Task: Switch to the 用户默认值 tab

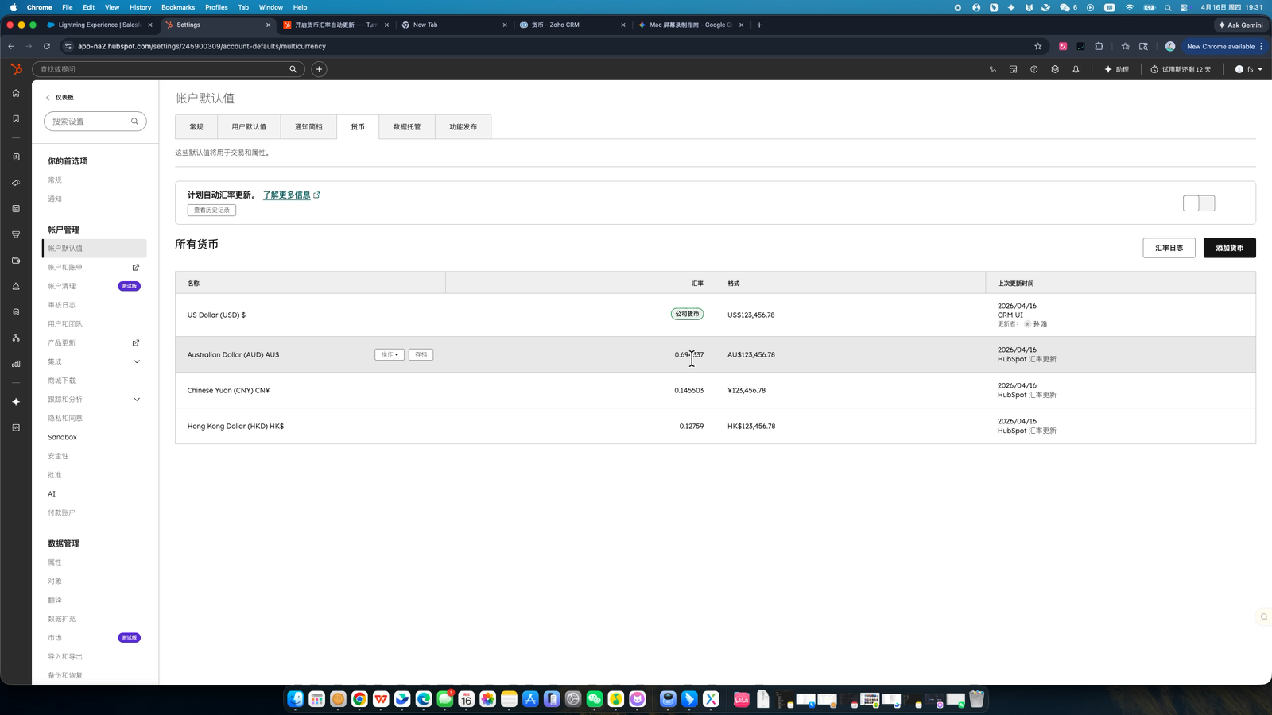Action: coord(249,126)
